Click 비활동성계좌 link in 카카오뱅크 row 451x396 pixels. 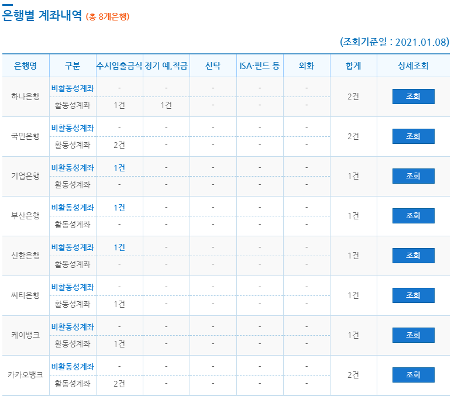click(x=73, y=366)
